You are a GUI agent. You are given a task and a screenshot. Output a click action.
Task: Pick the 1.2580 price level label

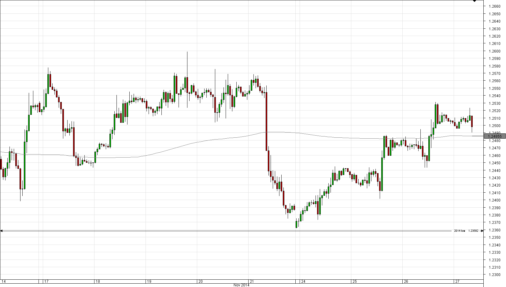pyautogui.click(x=495, y=66)
